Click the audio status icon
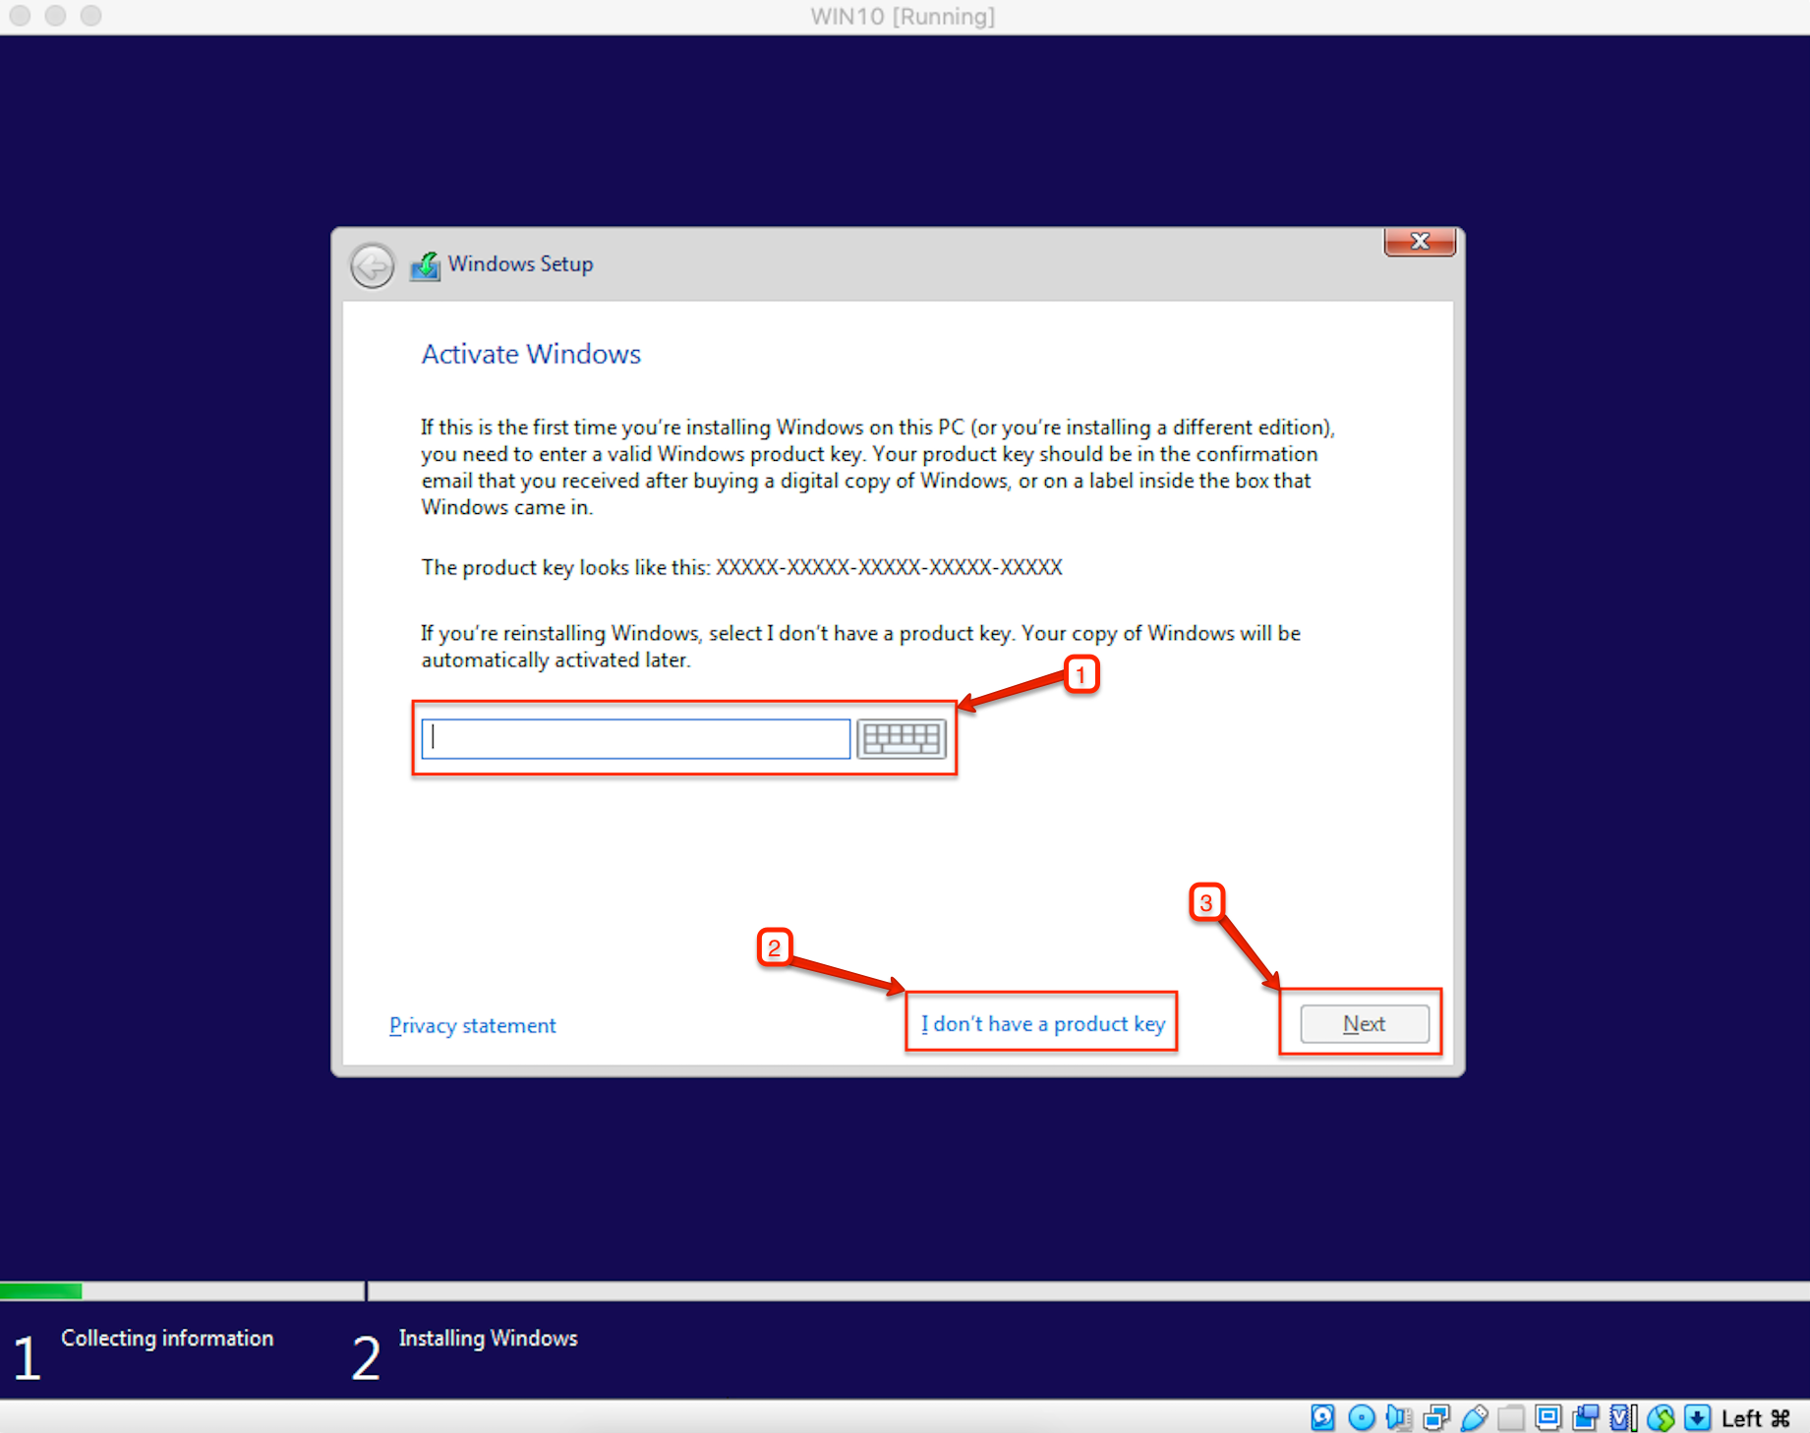This screenshot has height=1433, width=1810. 1398,1417
